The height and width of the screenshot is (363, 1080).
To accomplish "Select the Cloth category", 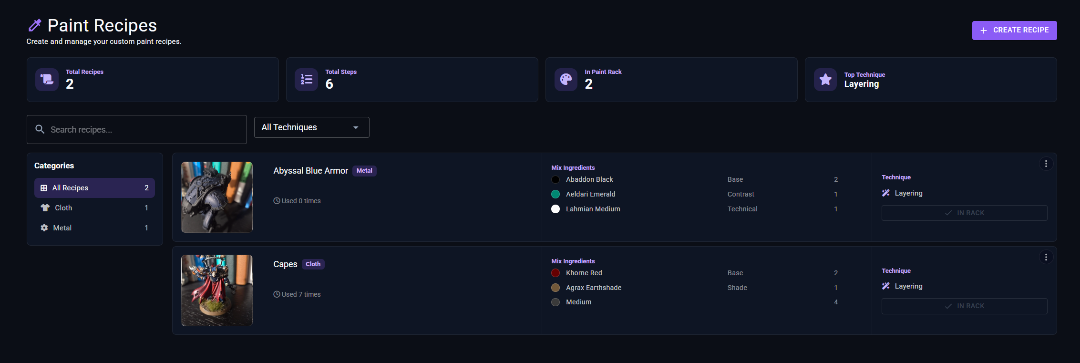I will pos(94,208).
